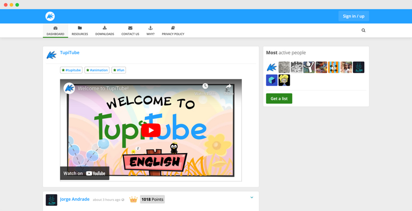Click Get a list button
This screenshot has width=412, height=211.
(x=279, y=99)
